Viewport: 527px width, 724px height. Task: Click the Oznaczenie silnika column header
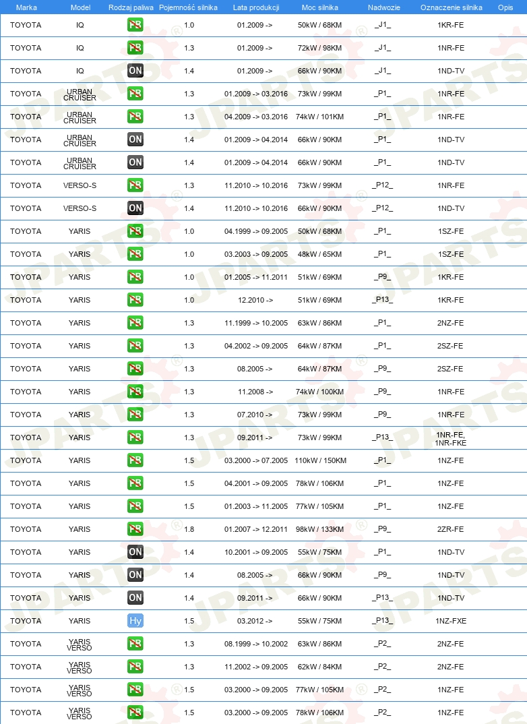(452, 7)
